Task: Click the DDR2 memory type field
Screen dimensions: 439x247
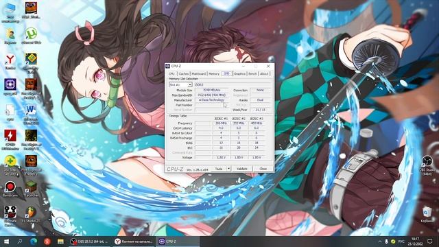Action: coord(233,84)
